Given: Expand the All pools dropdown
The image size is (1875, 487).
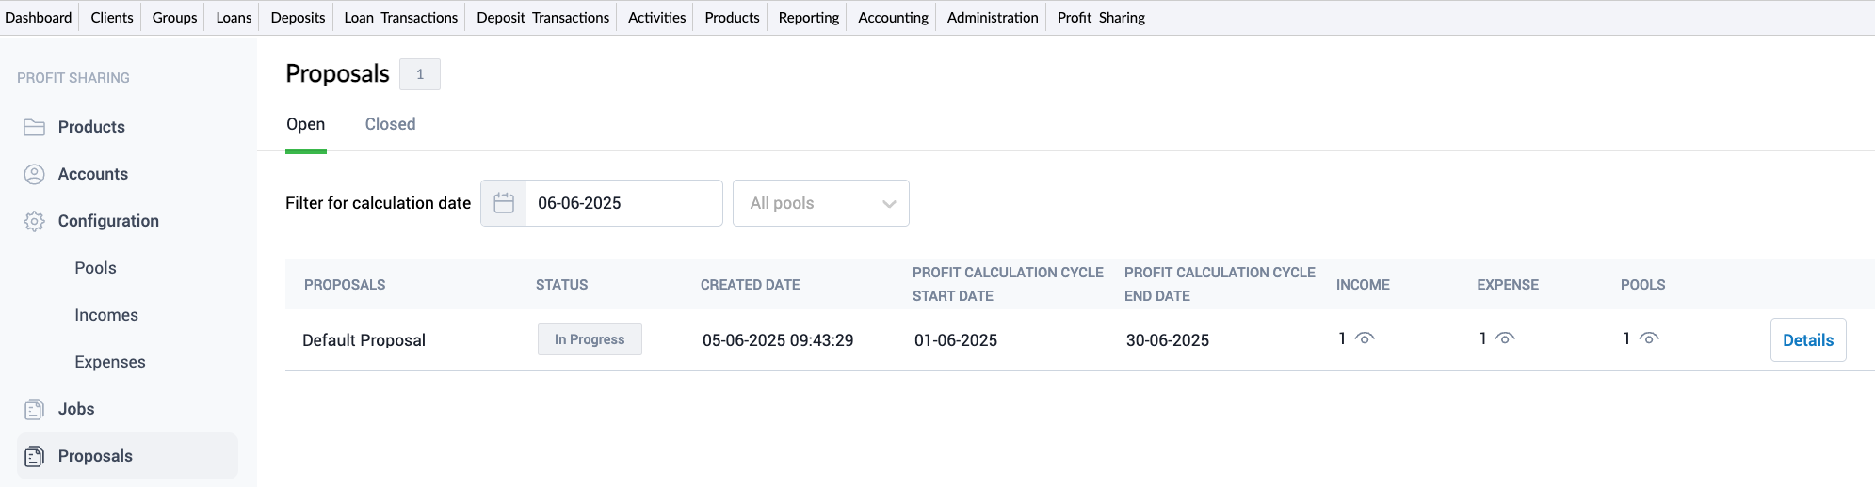Looking at the screenshot, I should (810, 203).
